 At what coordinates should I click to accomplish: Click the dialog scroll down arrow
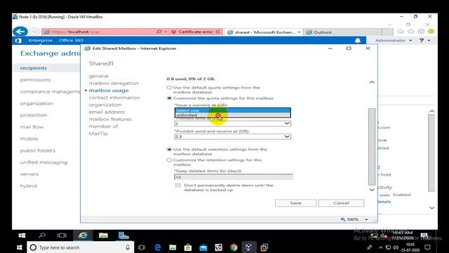point(372,190)
